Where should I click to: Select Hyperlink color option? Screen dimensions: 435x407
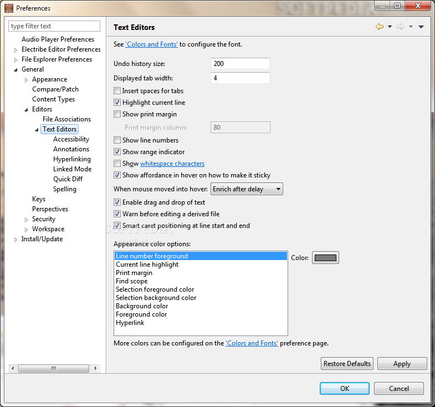[x=201, y=323]
